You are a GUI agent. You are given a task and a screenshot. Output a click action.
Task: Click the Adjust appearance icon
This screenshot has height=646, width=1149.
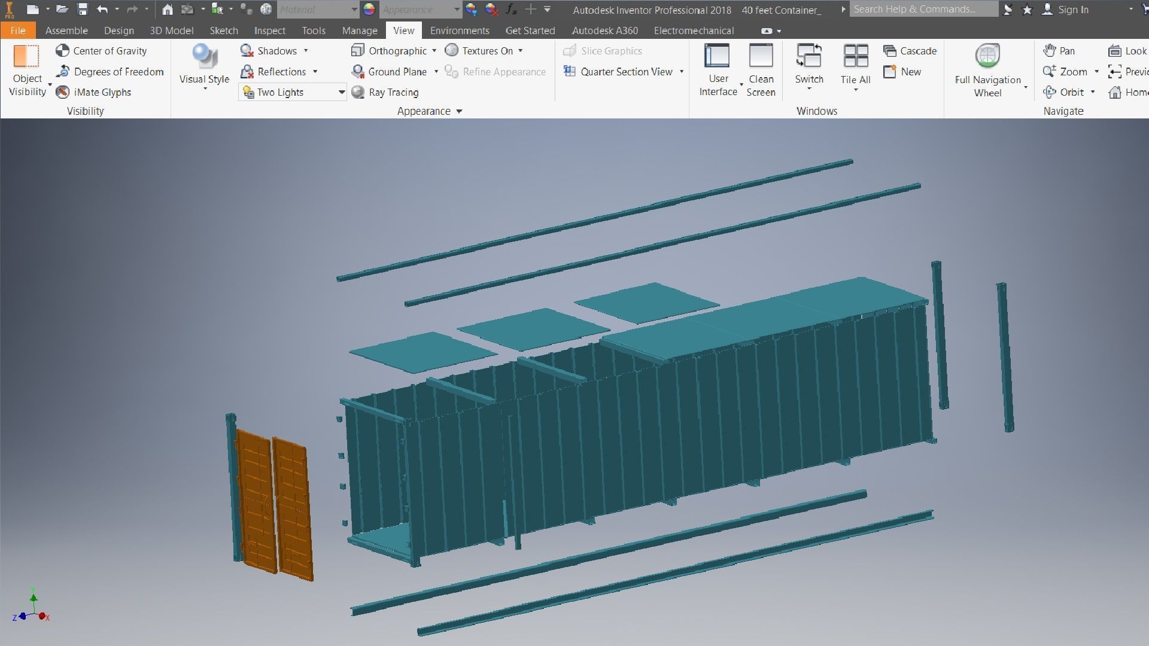pos(472,10)
